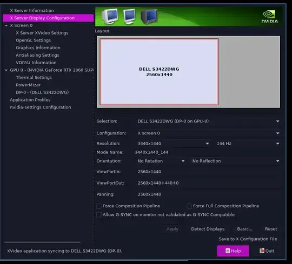Viewport: 292px width, 264px height.
Task: Select X Server Information in sidebar
Action: click(32, 10)
